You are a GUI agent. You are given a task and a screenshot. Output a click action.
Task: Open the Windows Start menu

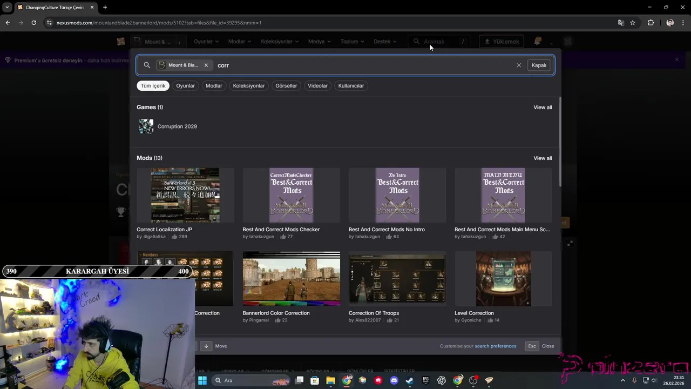point(202,380)
